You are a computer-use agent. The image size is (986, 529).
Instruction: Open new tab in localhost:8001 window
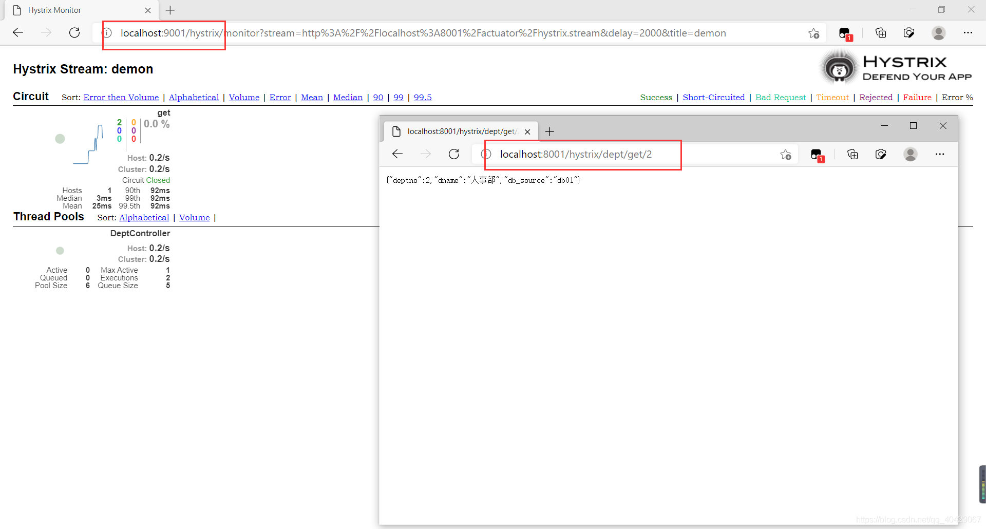(549, 132)
